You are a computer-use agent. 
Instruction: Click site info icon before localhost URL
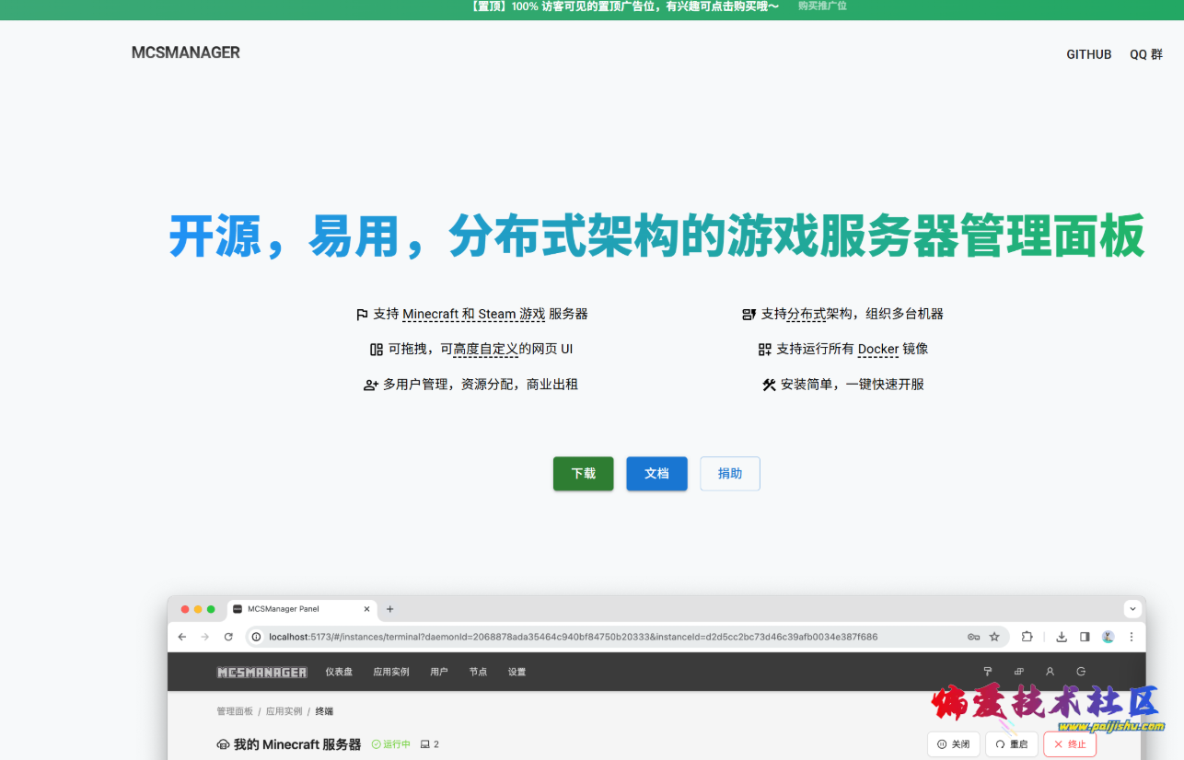point(257,637)
